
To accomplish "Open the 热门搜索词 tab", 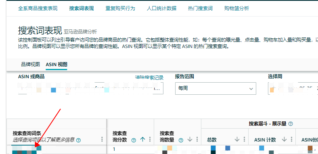I will click(200, 8).
